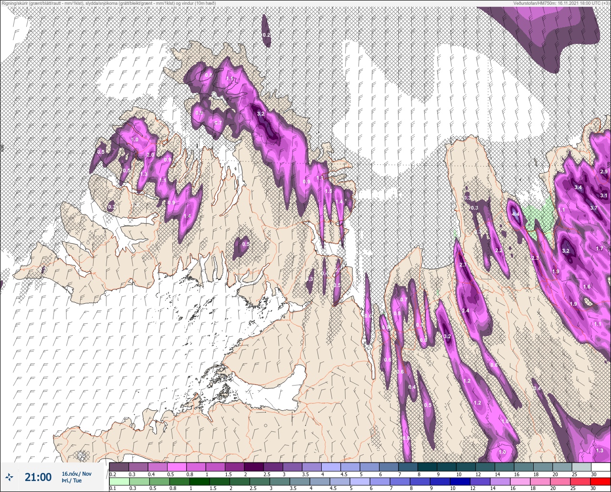Click the '0.1' label in lower legend row
The image size is (611, 492).
112,489
